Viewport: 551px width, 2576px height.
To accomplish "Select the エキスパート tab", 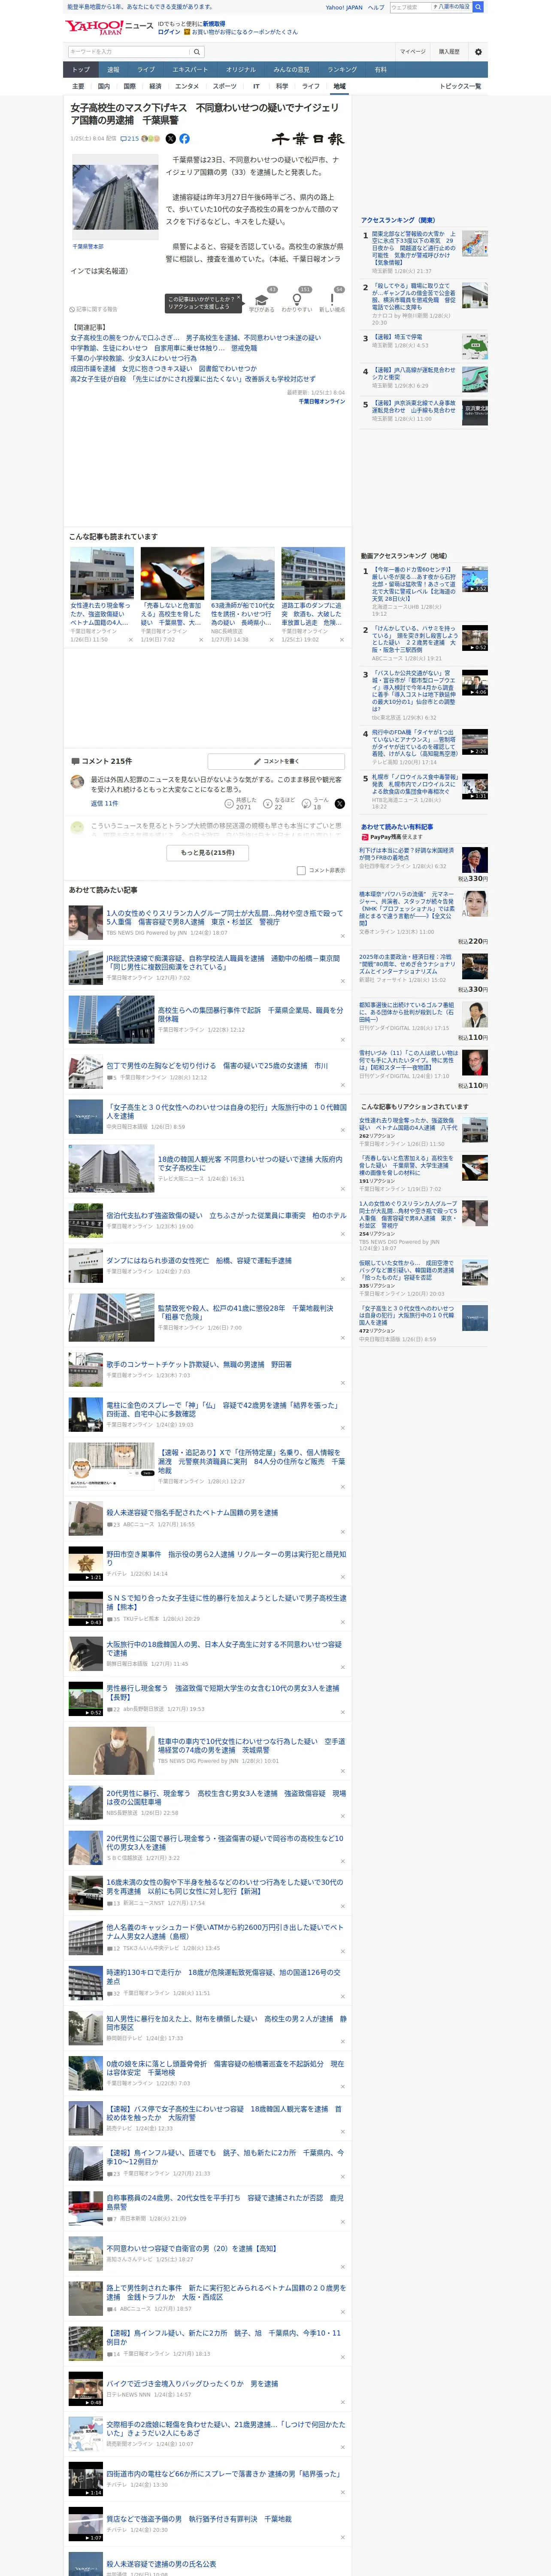I will click(190, 70).
